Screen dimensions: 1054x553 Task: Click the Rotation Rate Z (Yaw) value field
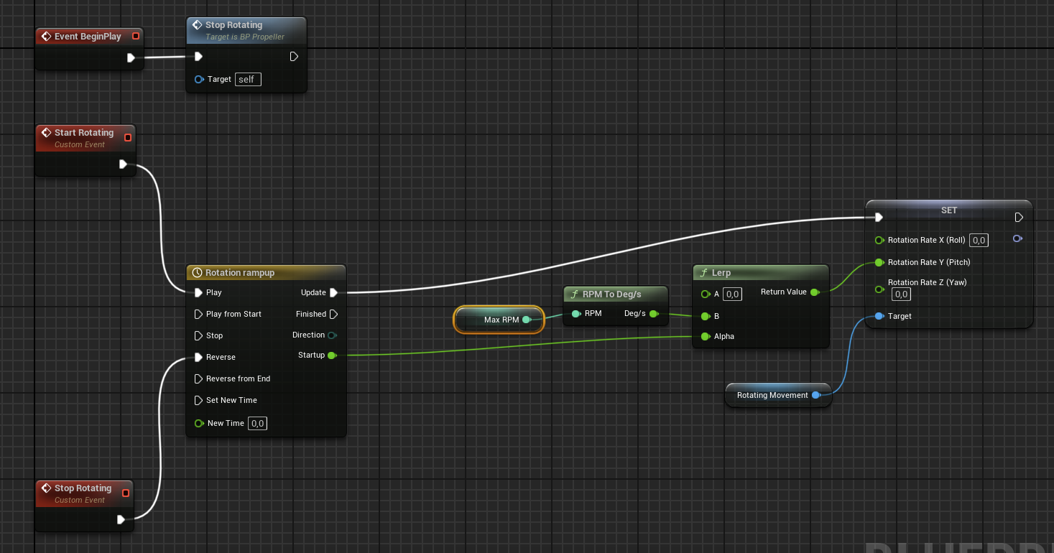click(x=901, y=294)
